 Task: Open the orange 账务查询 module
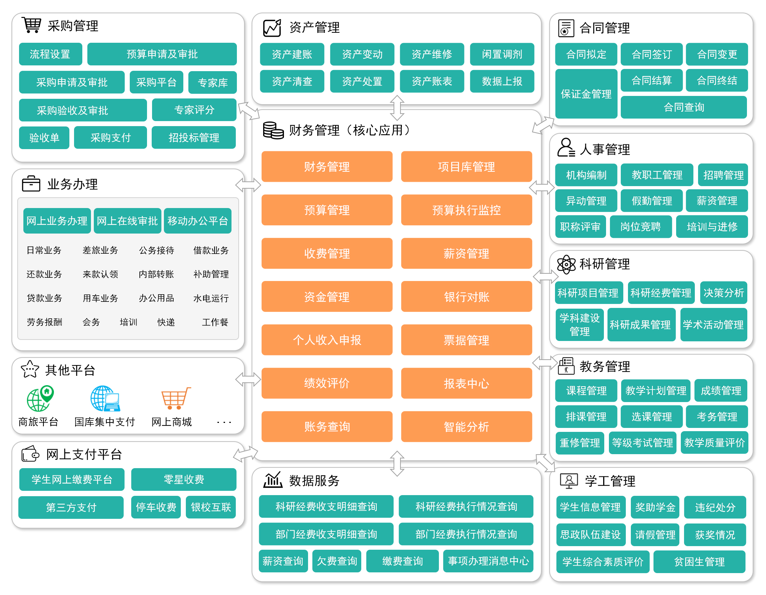pos(327,426)
